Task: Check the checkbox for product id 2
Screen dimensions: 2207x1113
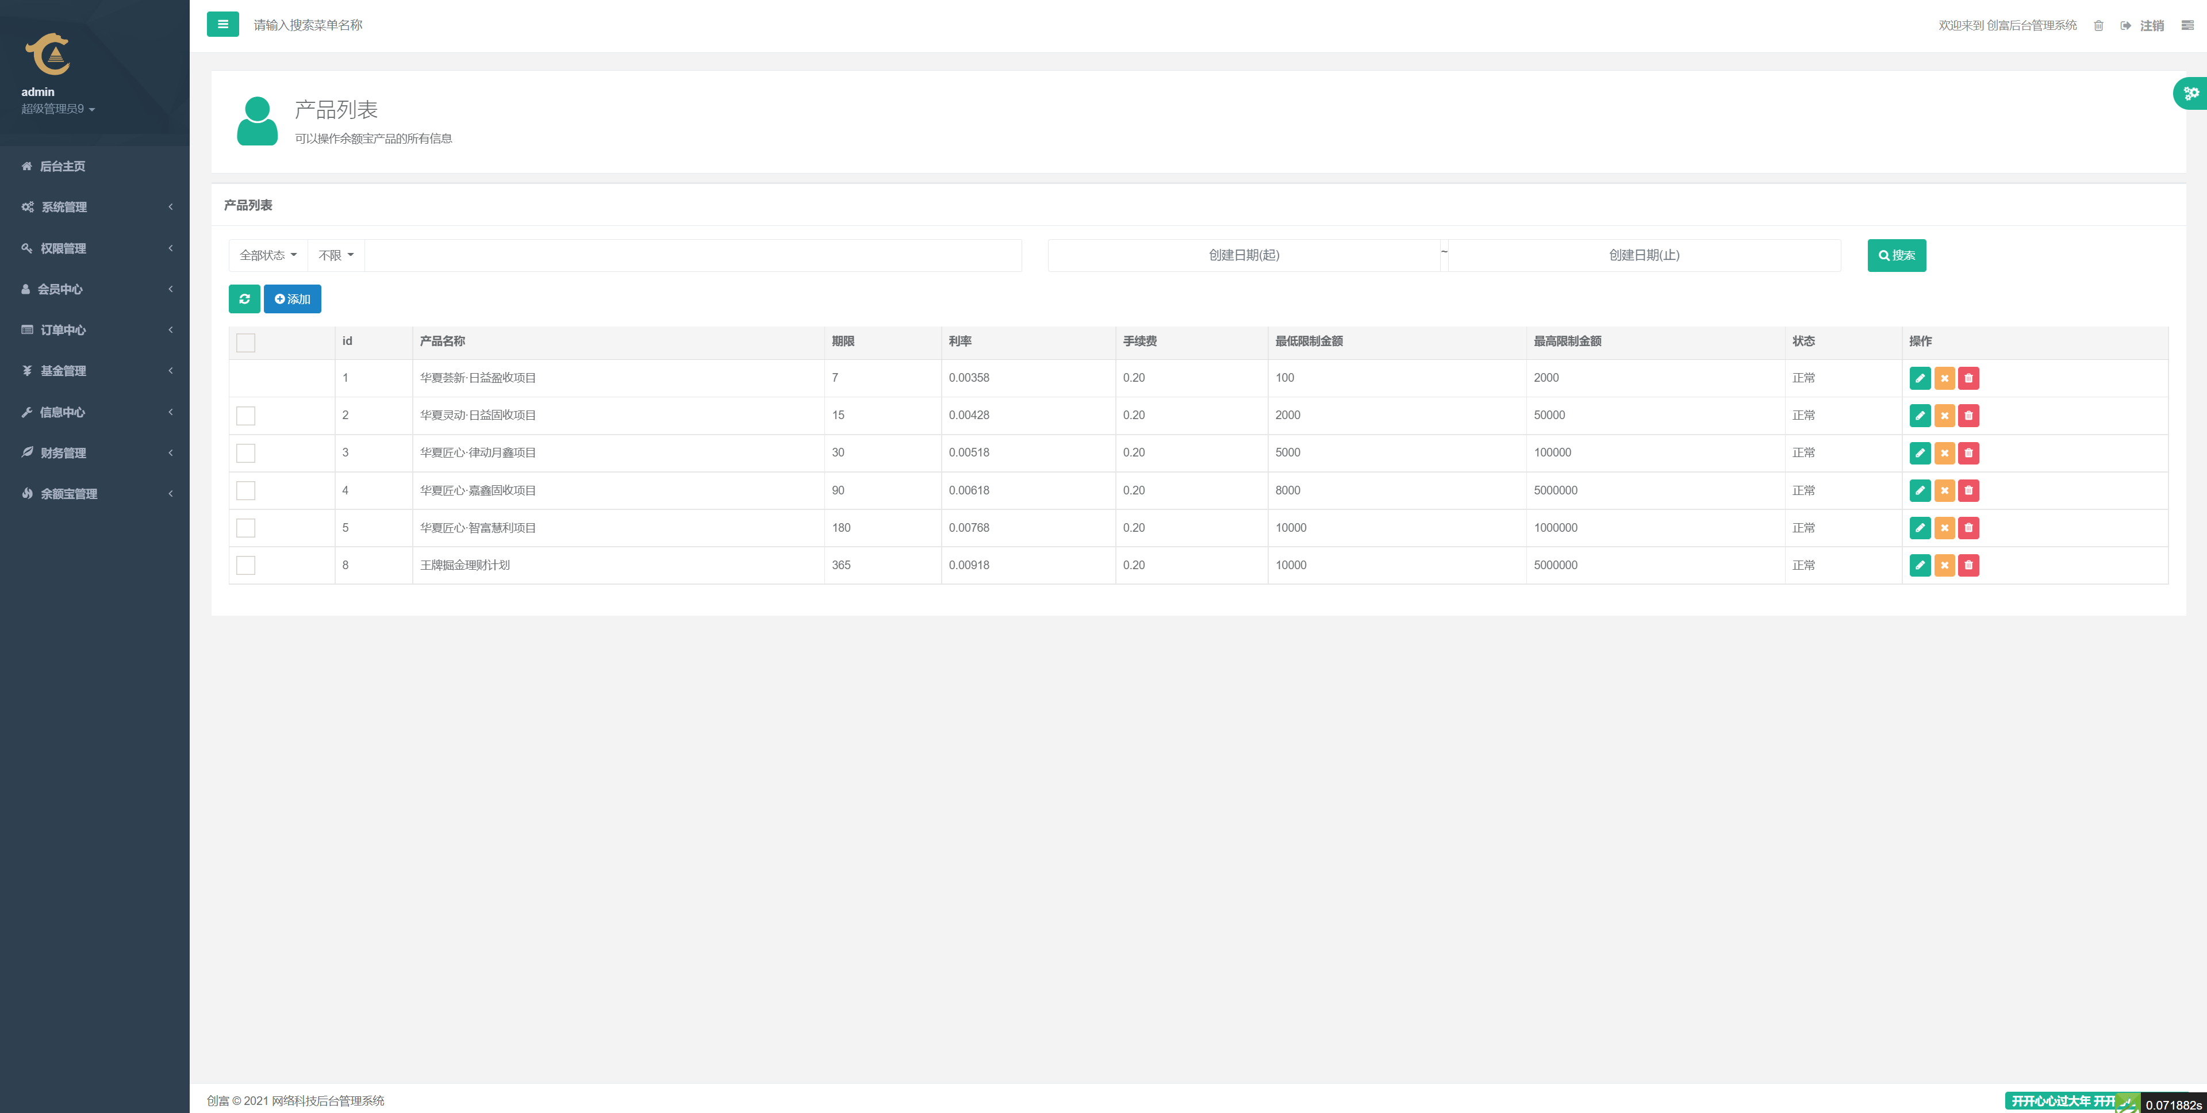Action: (x=246, y=416)
